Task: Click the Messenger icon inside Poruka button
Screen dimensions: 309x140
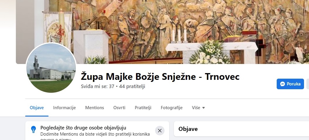Action: 282,84
